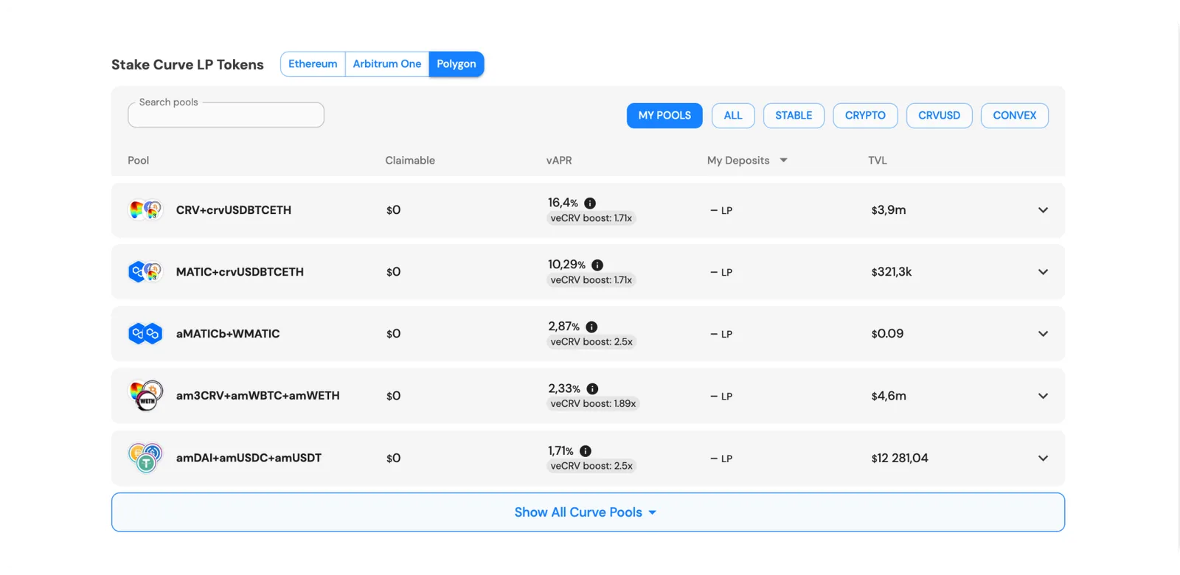Screen dimensions: 1180x575
Task: Show All Curve Pools
Action: coord(588,512)
